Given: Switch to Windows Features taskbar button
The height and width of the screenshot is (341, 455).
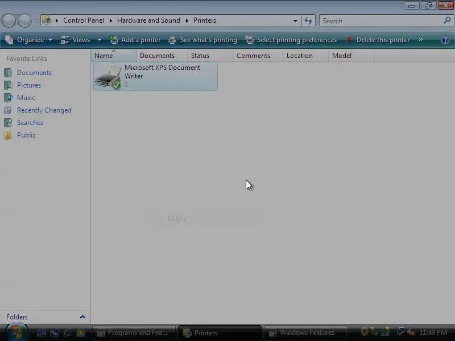Looking at the screenshot, I should [x=305, y=333].
